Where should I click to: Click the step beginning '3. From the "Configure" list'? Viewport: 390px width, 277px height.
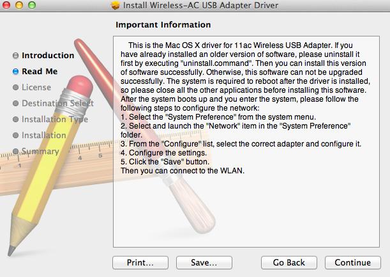(241, 144)
